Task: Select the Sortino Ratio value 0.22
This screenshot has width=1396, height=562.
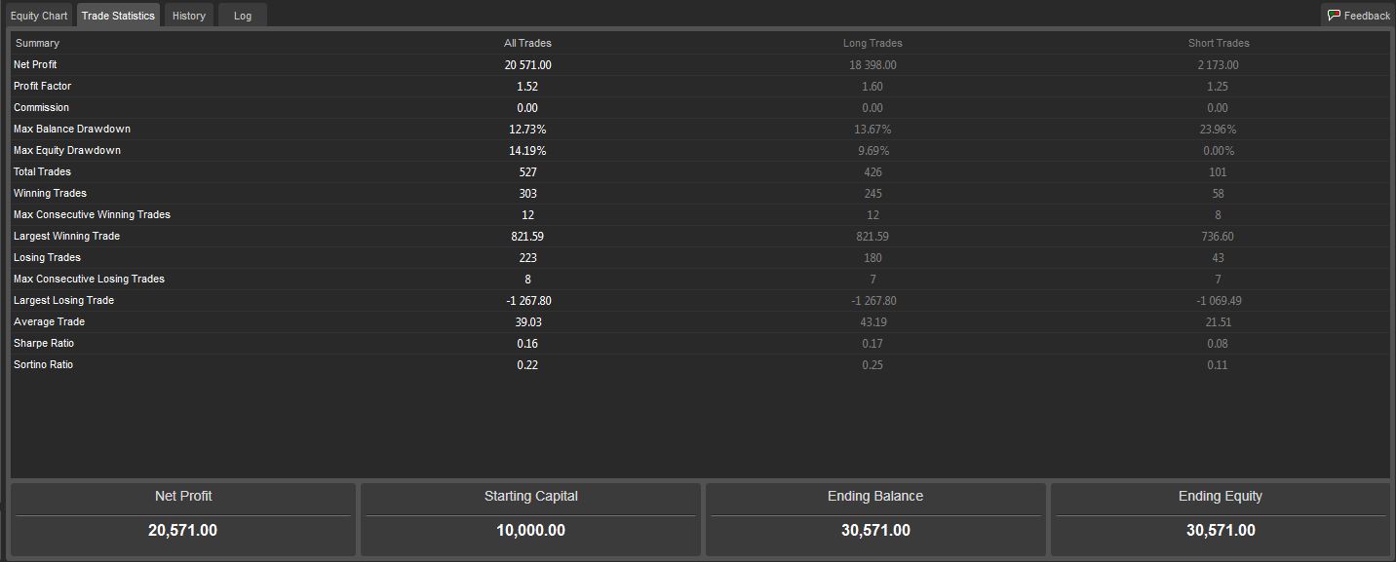Action: (x=527, y=365)
